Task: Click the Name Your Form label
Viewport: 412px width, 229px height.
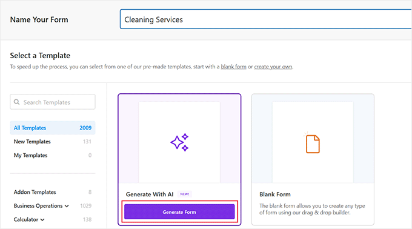Action: pyautogui.click(x=39, y=19)
